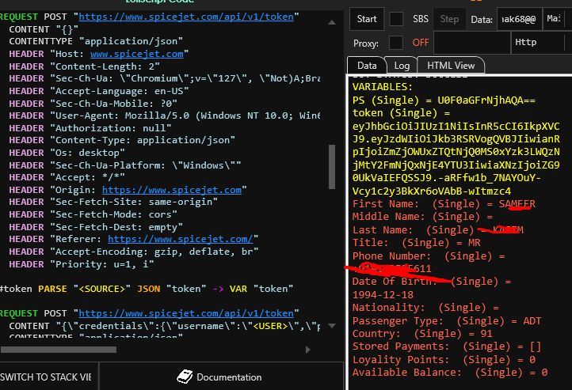
Task: Toggle the SBS checkbox
Action: coord(396,19)
